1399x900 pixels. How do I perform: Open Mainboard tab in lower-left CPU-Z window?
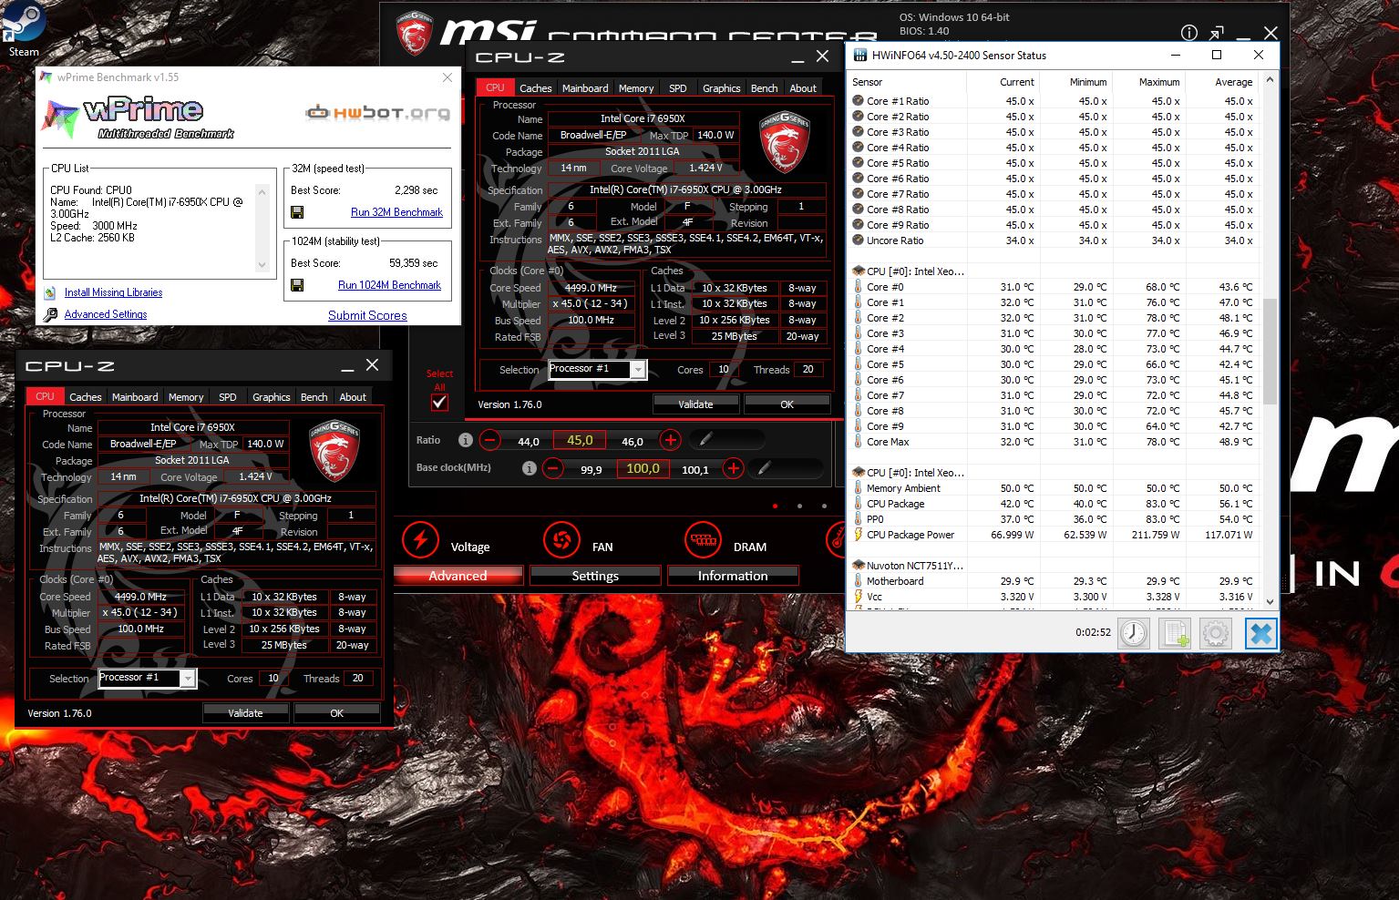pos(135,397)
